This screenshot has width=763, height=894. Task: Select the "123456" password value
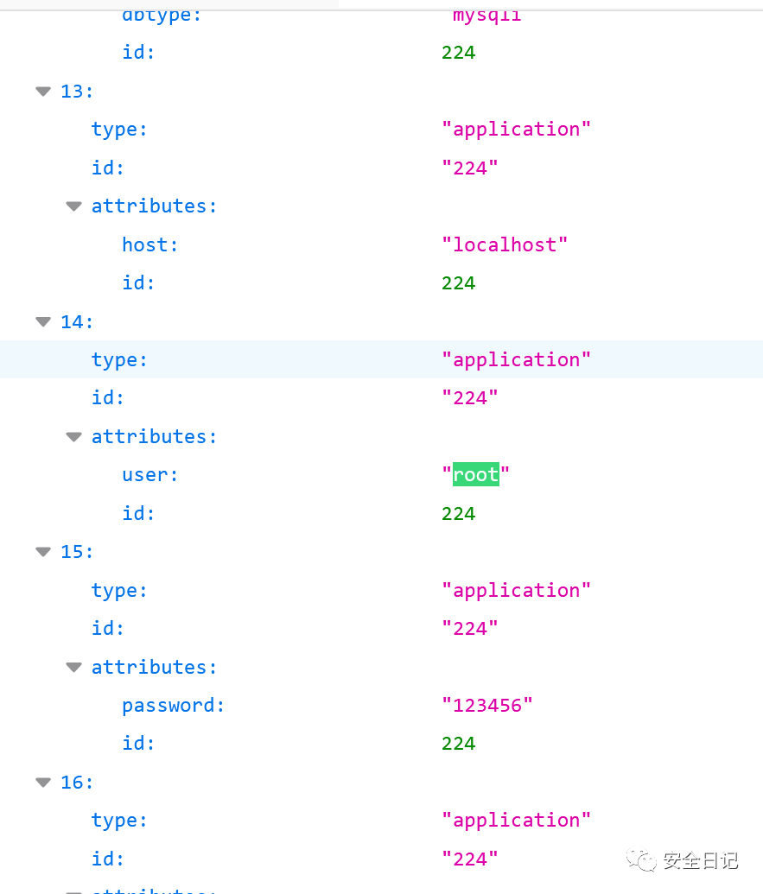point(487,706)
